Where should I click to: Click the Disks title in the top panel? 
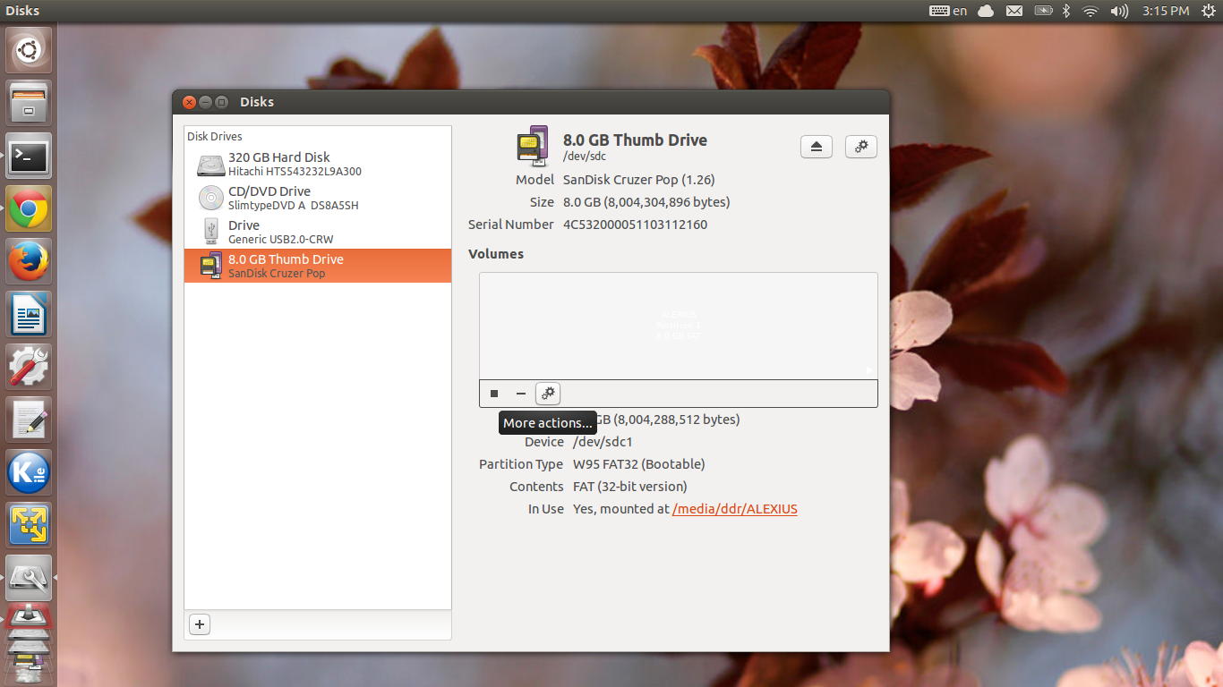coord(21,10)
